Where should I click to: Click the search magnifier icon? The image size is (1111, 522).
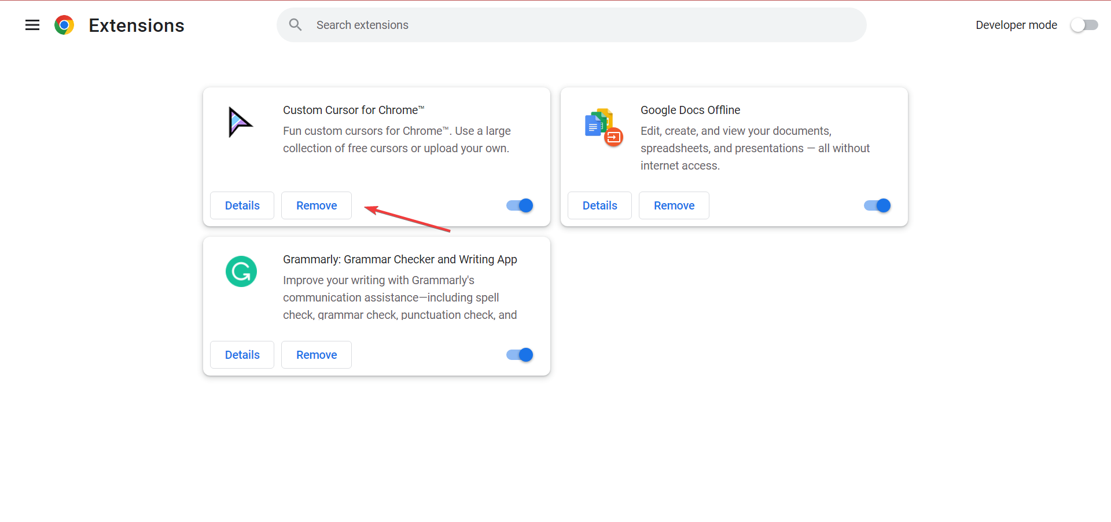296,25
